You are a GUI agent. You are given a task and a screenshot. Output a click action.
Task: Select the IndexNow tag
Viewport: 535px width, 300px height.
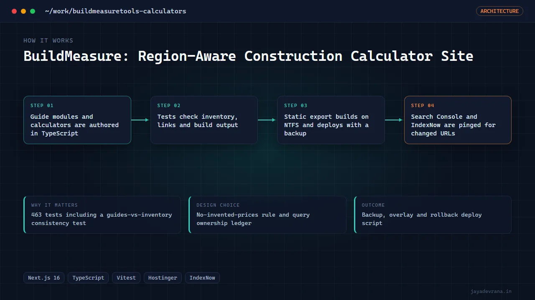pyautogui.click(x=202, y=278)
